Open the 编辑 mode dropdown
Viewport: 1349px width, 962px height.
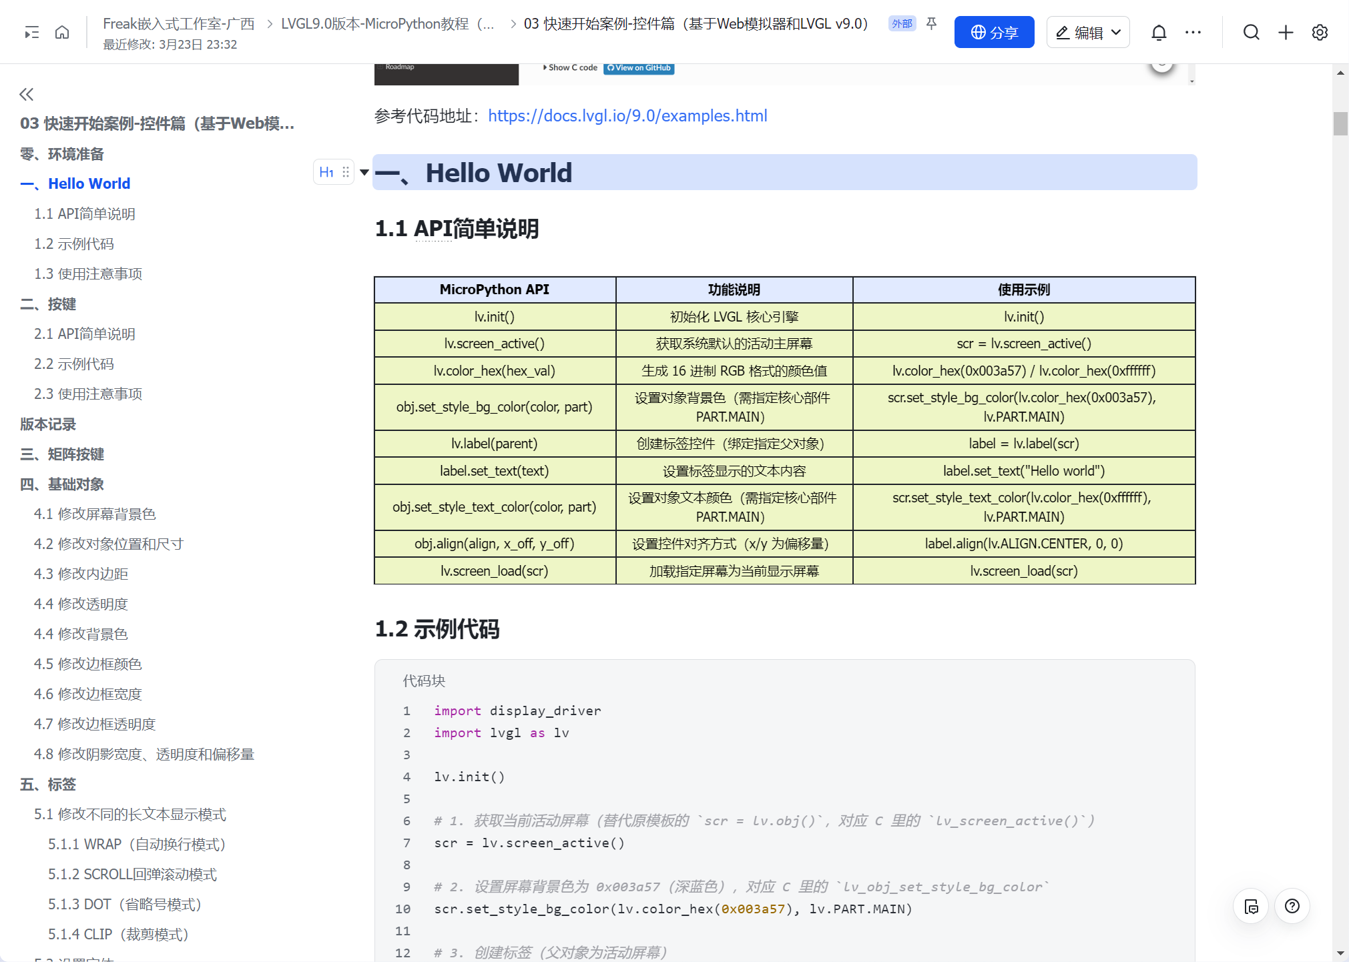point(1088,32)
